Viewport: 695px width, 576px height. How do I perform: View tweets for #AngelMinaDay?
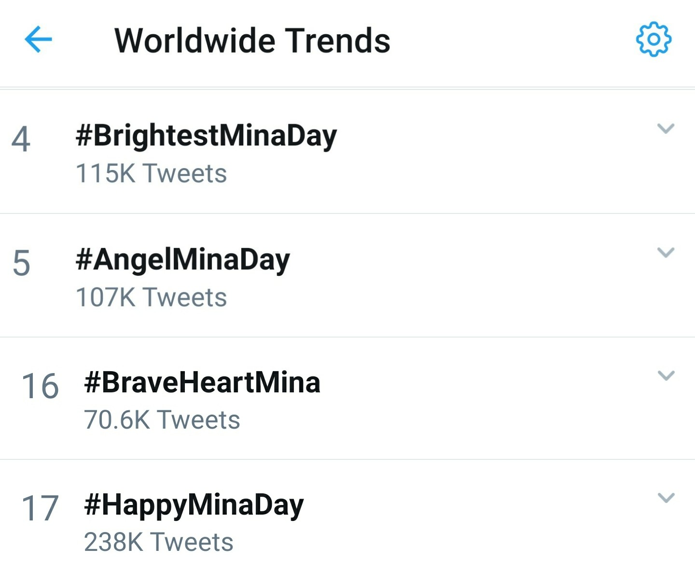click(x=182, y=260)
